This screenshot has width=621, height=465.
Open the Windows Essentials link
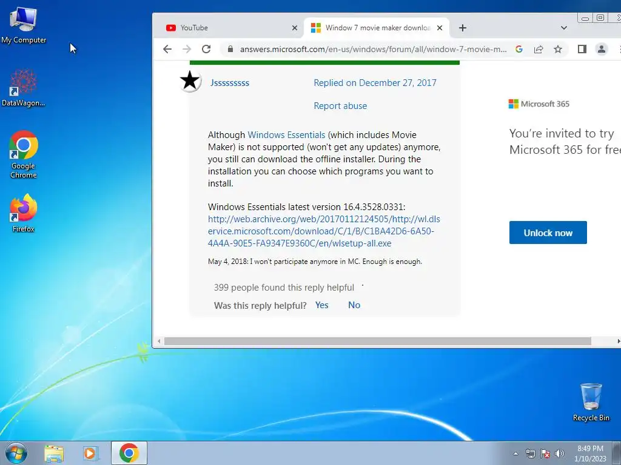[x=286, y=135]
